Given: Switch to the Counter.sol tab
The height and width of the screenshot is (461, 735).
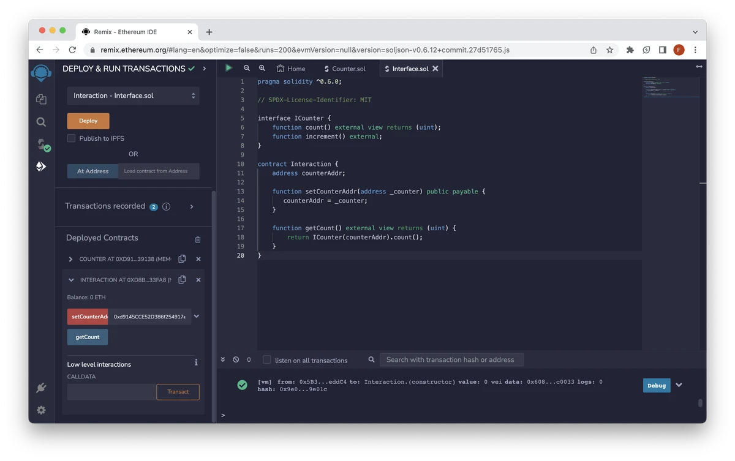Looking at the screenshot, I should 348,69.
